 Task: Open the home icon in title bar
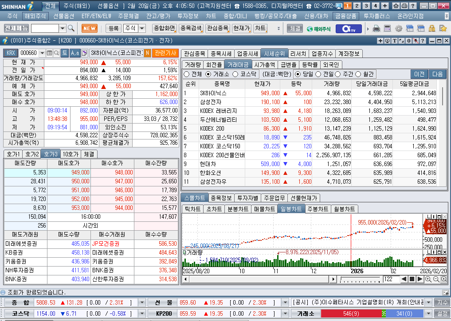396,6
